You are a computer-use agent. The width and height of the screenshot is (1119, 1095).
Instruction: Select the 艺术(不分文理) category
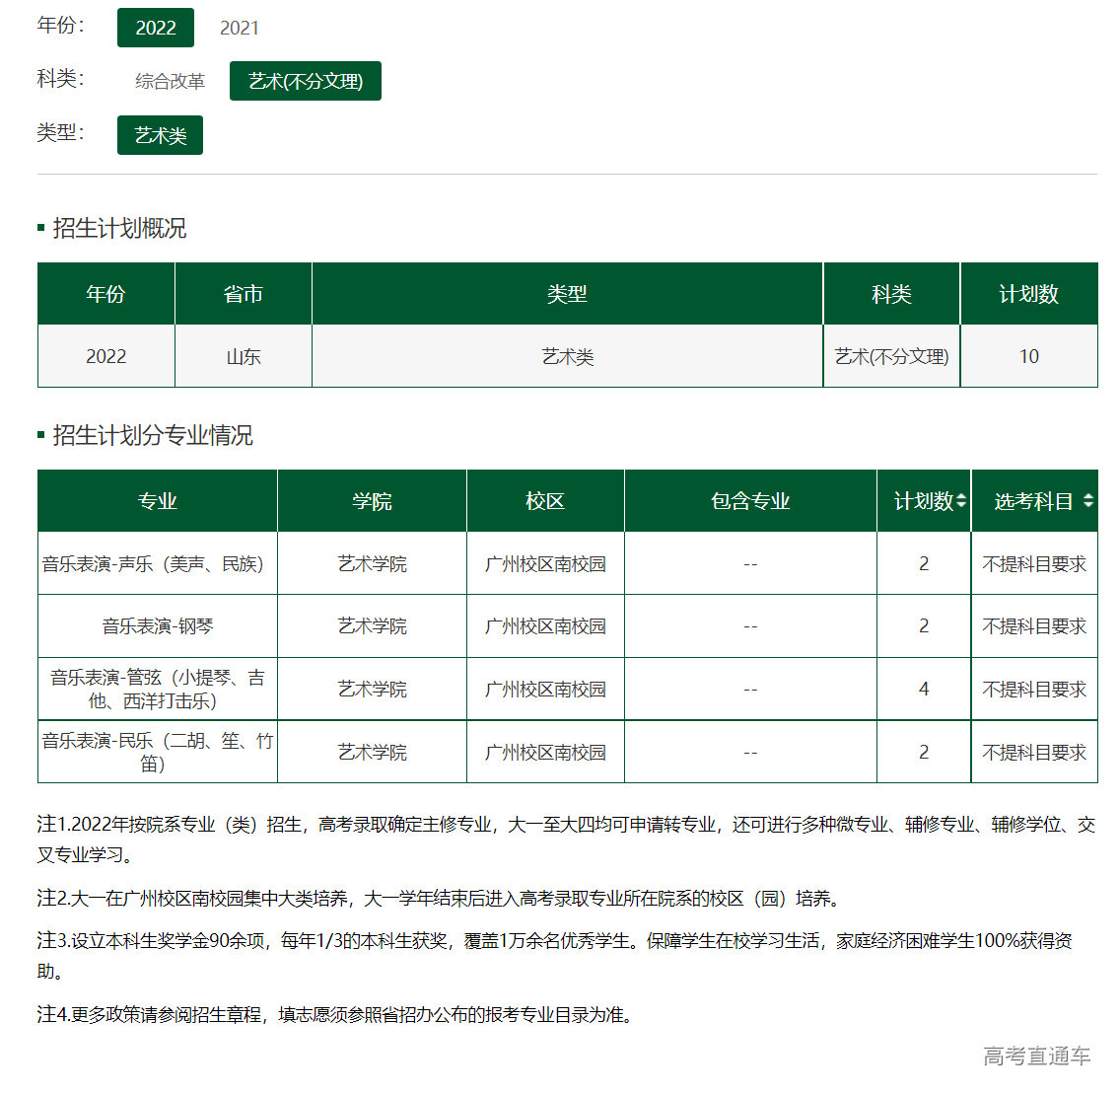coord(306,81)
